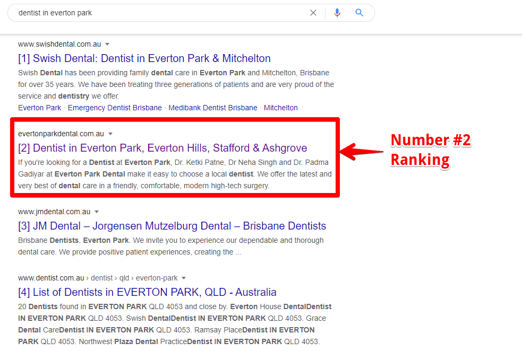Click the blue search magnifier icon
The width and height of the screenshot is (522, 351).
tap(360, 12)
